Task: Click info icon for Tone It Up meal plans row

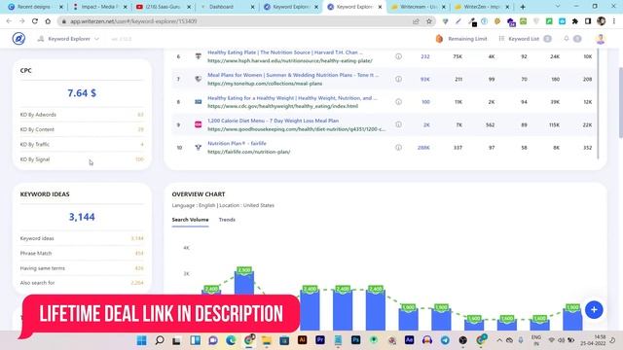Action: tap(398, 79)
